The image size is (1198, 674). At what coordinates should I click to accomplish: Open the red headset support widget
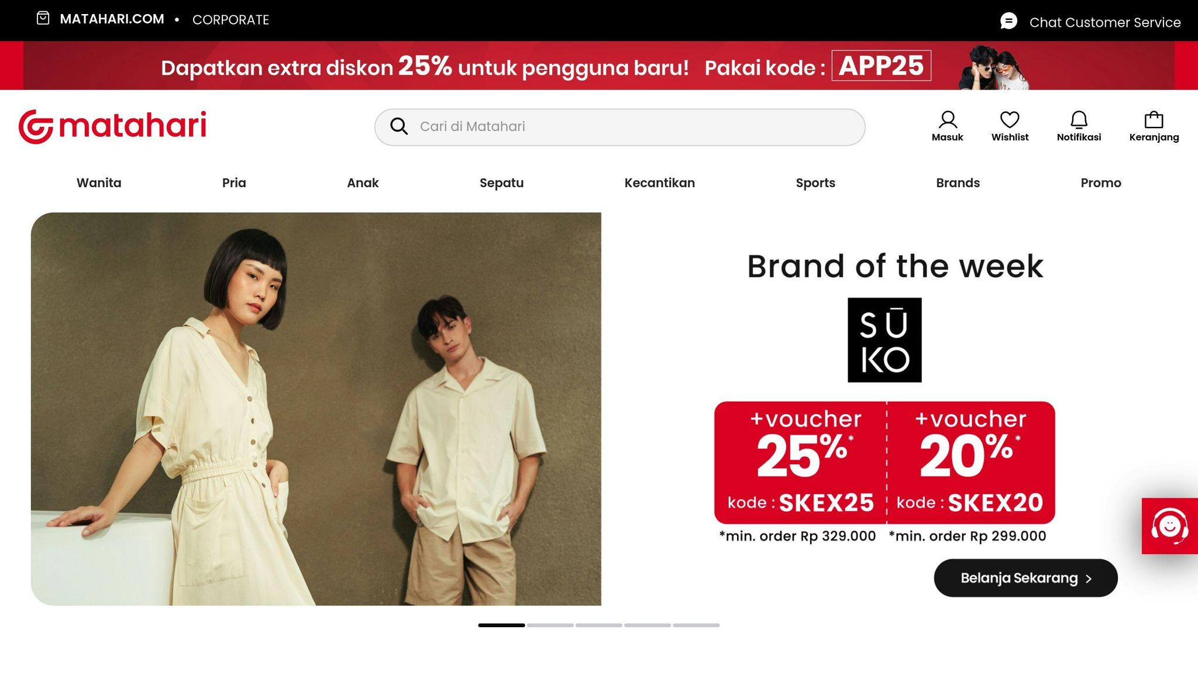click(x=1170, y=525)
